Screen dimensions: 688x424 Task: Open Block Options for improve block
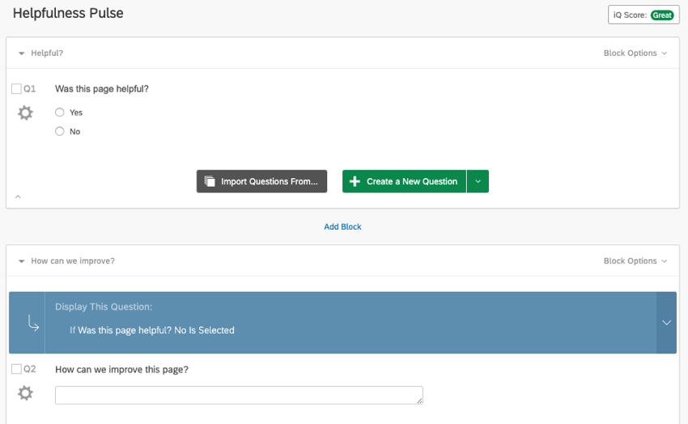click(635, 261)
